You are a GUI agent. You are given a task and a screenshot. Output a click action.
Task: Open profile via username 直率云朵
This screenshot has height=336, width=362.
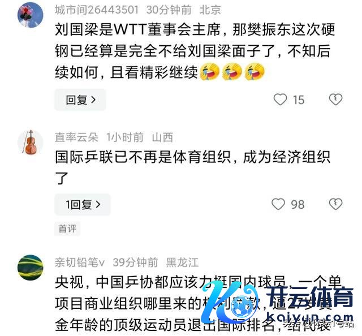pos(76,137)
